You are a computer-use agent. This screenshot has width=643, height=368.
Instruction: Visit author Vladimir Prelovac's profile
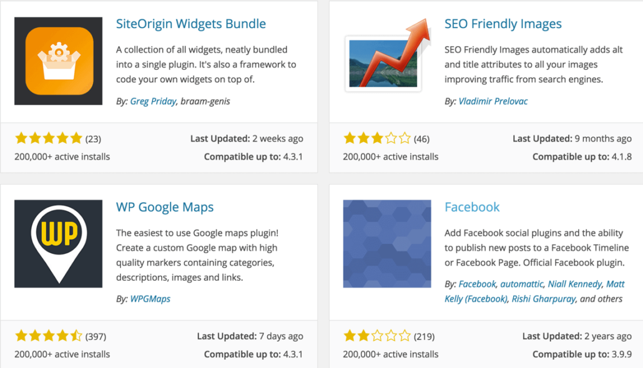tap(493, 101)
